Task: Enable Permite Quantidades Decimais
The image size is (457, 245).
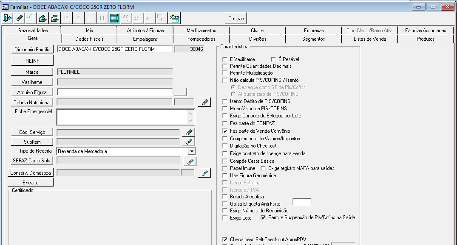Action: 225,66
